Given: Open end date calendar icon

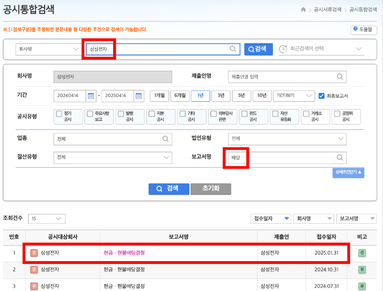Looking at the screenshot, I should (139, 96).
